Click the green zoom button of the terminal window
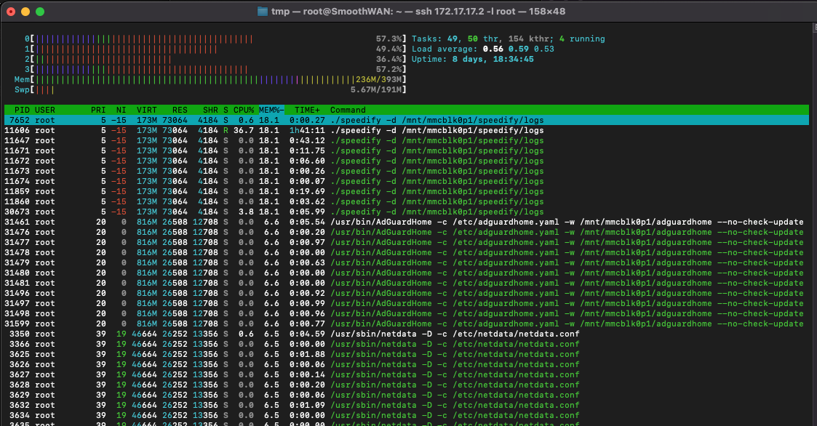 point(40,12)
